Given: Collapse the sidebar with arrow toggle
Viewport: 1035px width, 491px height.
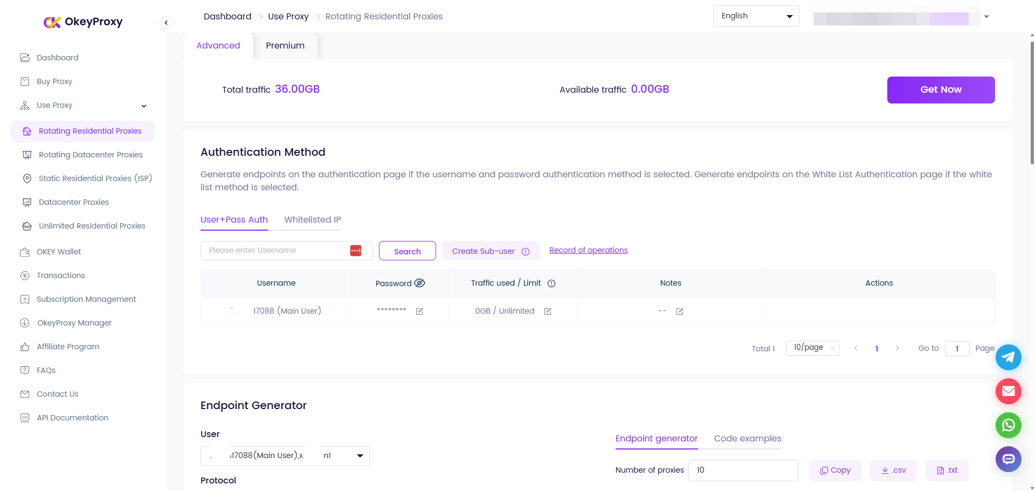Looking at the screenshot, I should point(166,22).
